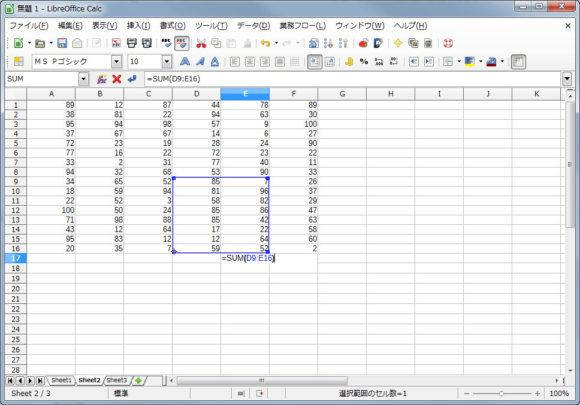Cancel formula entry with the red X
The image size is (580, 405).
pos(117,79)
